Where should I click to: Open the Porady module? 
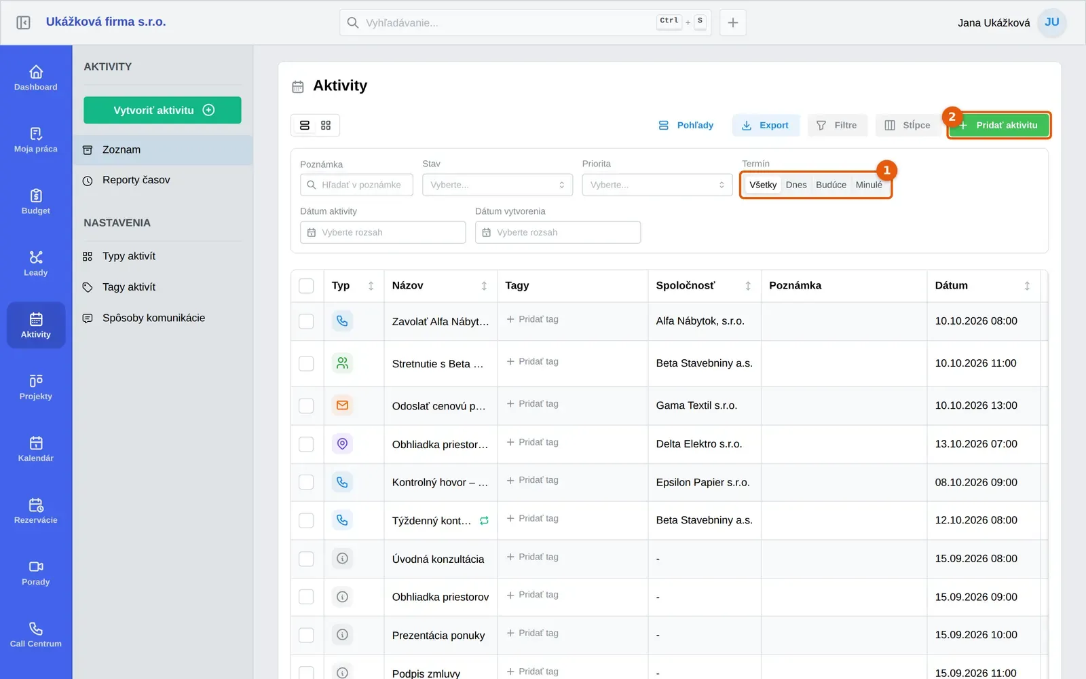click(x=36, y=572)
